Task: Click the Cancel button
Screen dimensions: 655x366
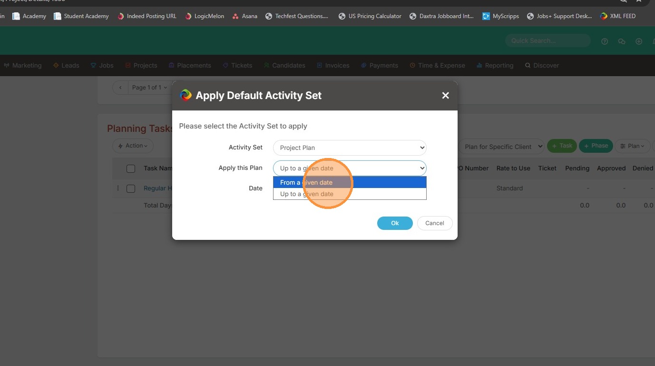Action: coord(435,223)
